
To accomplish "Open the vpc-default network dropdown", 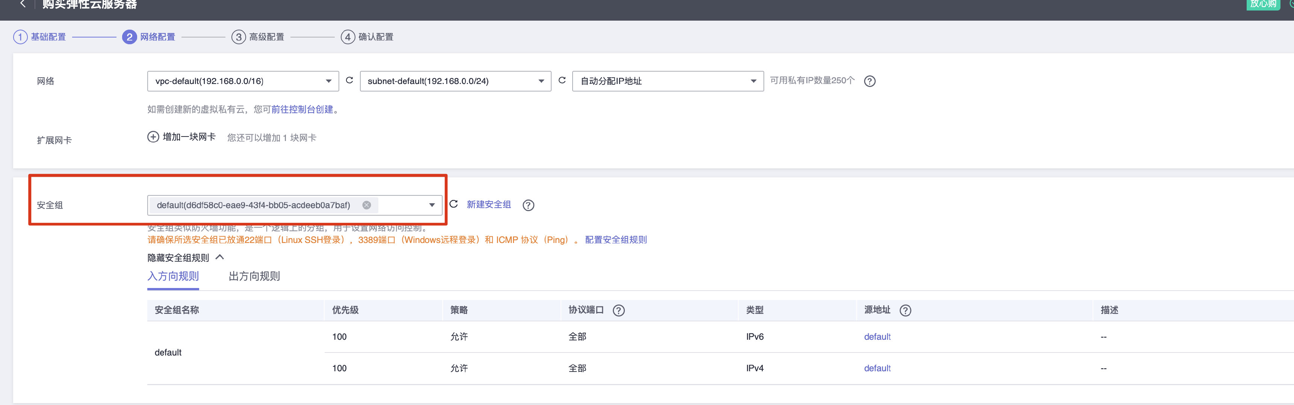I will (x=243, y=81).
